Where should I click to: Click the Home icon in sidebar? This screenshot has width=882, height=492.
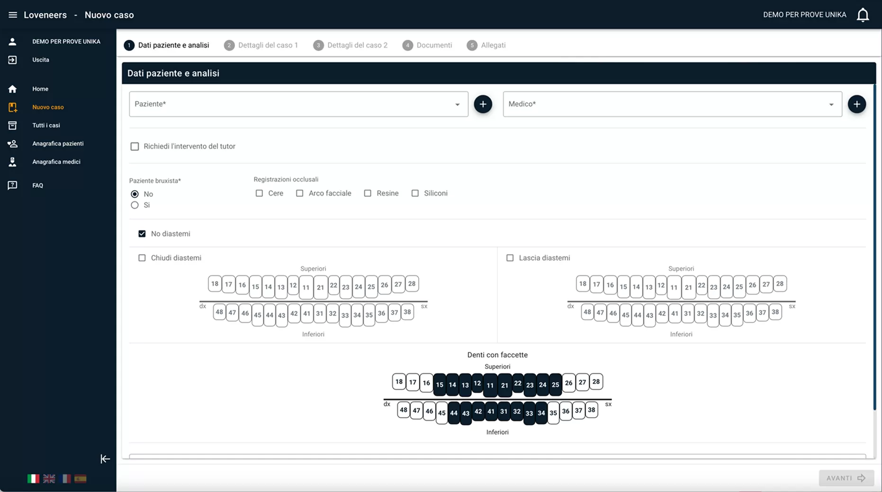click(13, 89)
